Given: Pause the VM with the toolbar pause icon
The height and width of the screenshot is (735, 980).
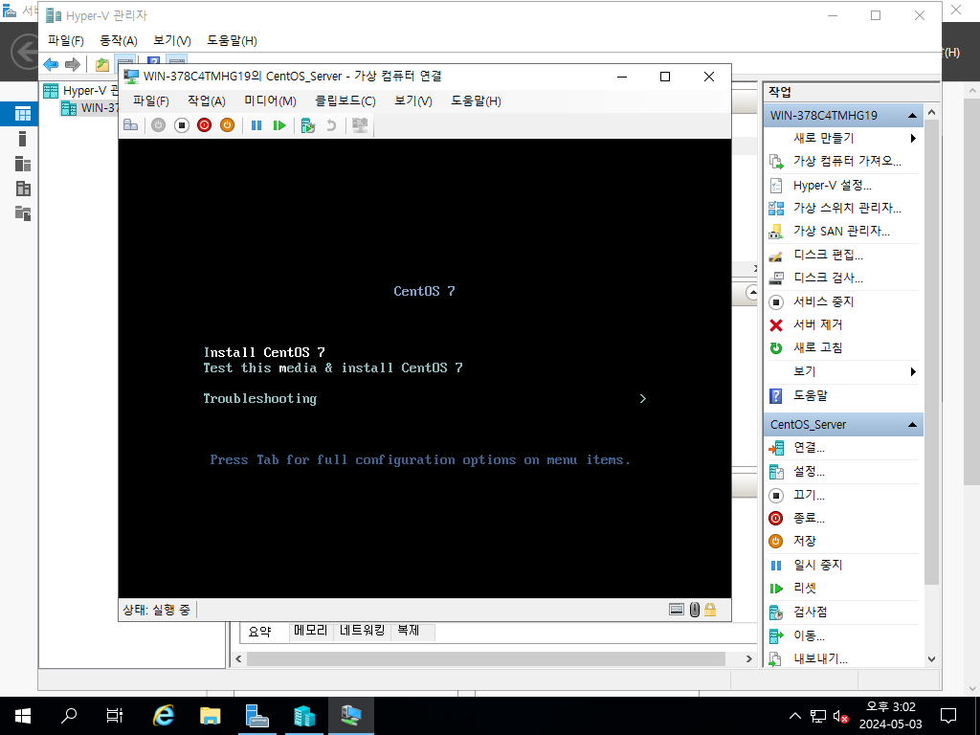Looking at the screenshot, I should 256,125.
